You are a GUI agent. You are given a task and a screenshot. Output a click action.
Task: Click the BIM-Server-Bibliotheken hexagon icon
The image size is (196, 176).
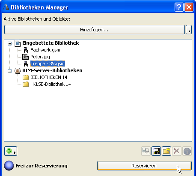(18, 71)
